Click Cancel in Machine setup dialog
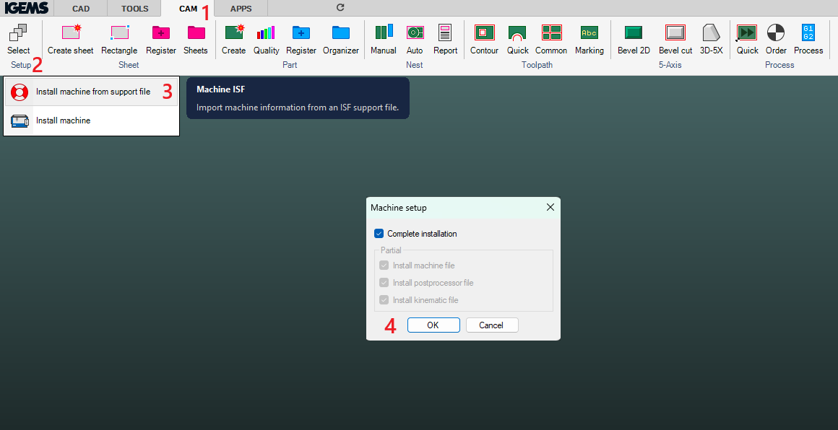The image size is (838, 430). coord(492,325)
